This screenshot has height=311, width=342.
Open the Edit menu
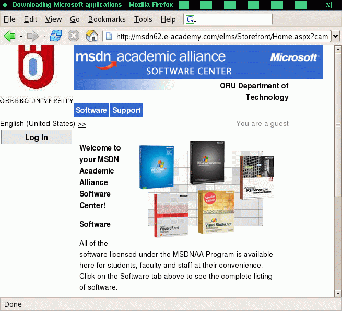coord(30,19)
